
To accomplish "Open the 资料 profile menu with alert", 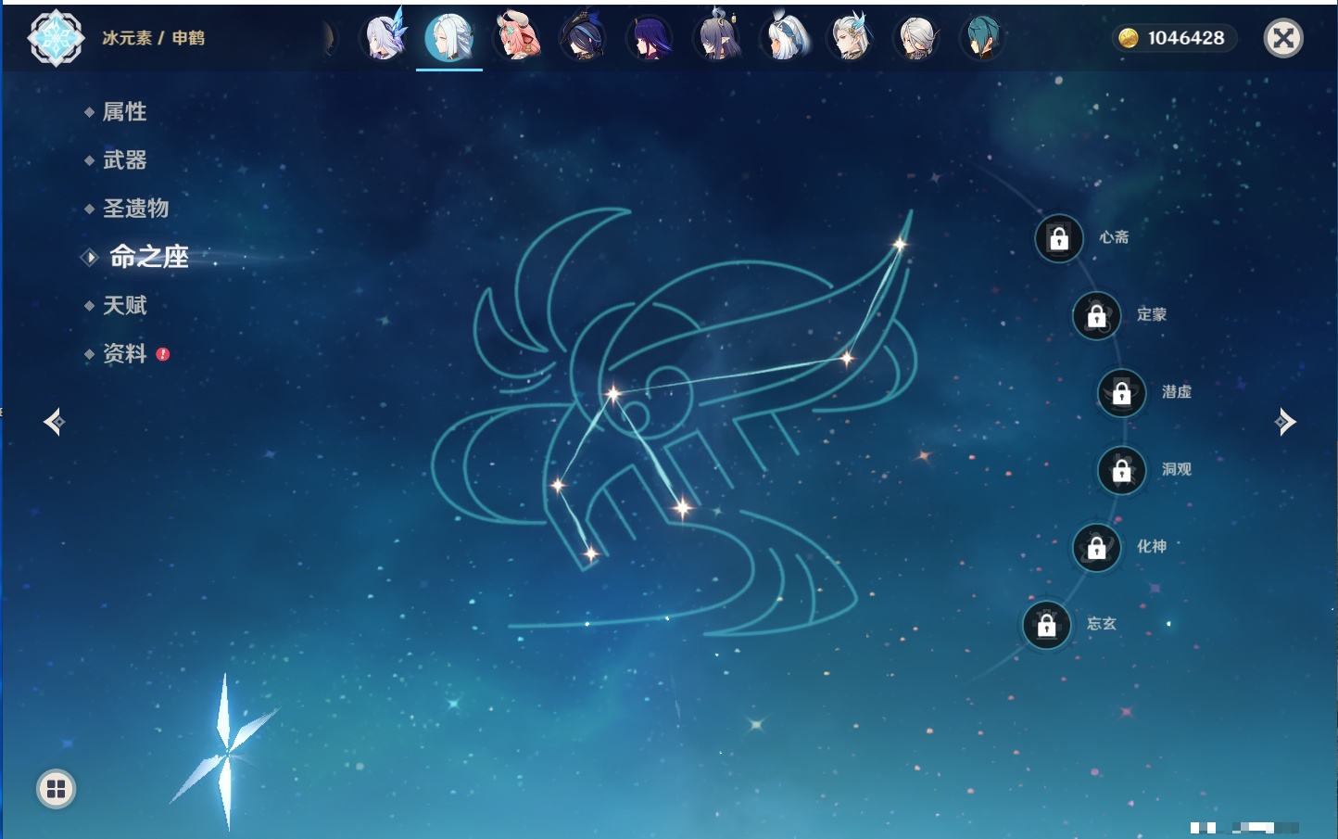I will [x=124, y=353].
